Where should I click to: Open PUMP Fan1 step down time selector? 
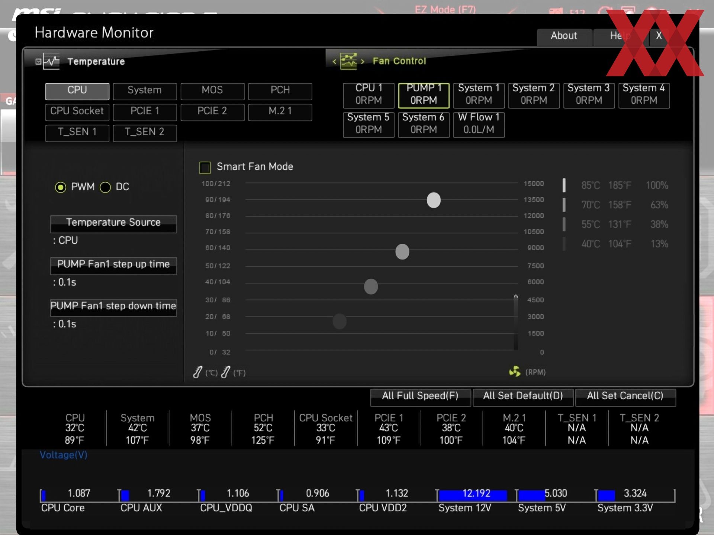point(113,307)
